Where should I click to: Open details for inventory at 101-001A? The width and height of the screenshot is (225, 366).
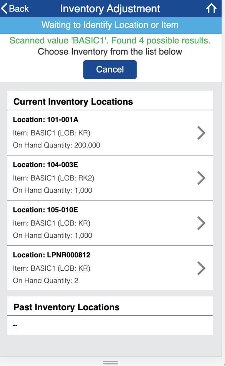(x=110, y=133)
